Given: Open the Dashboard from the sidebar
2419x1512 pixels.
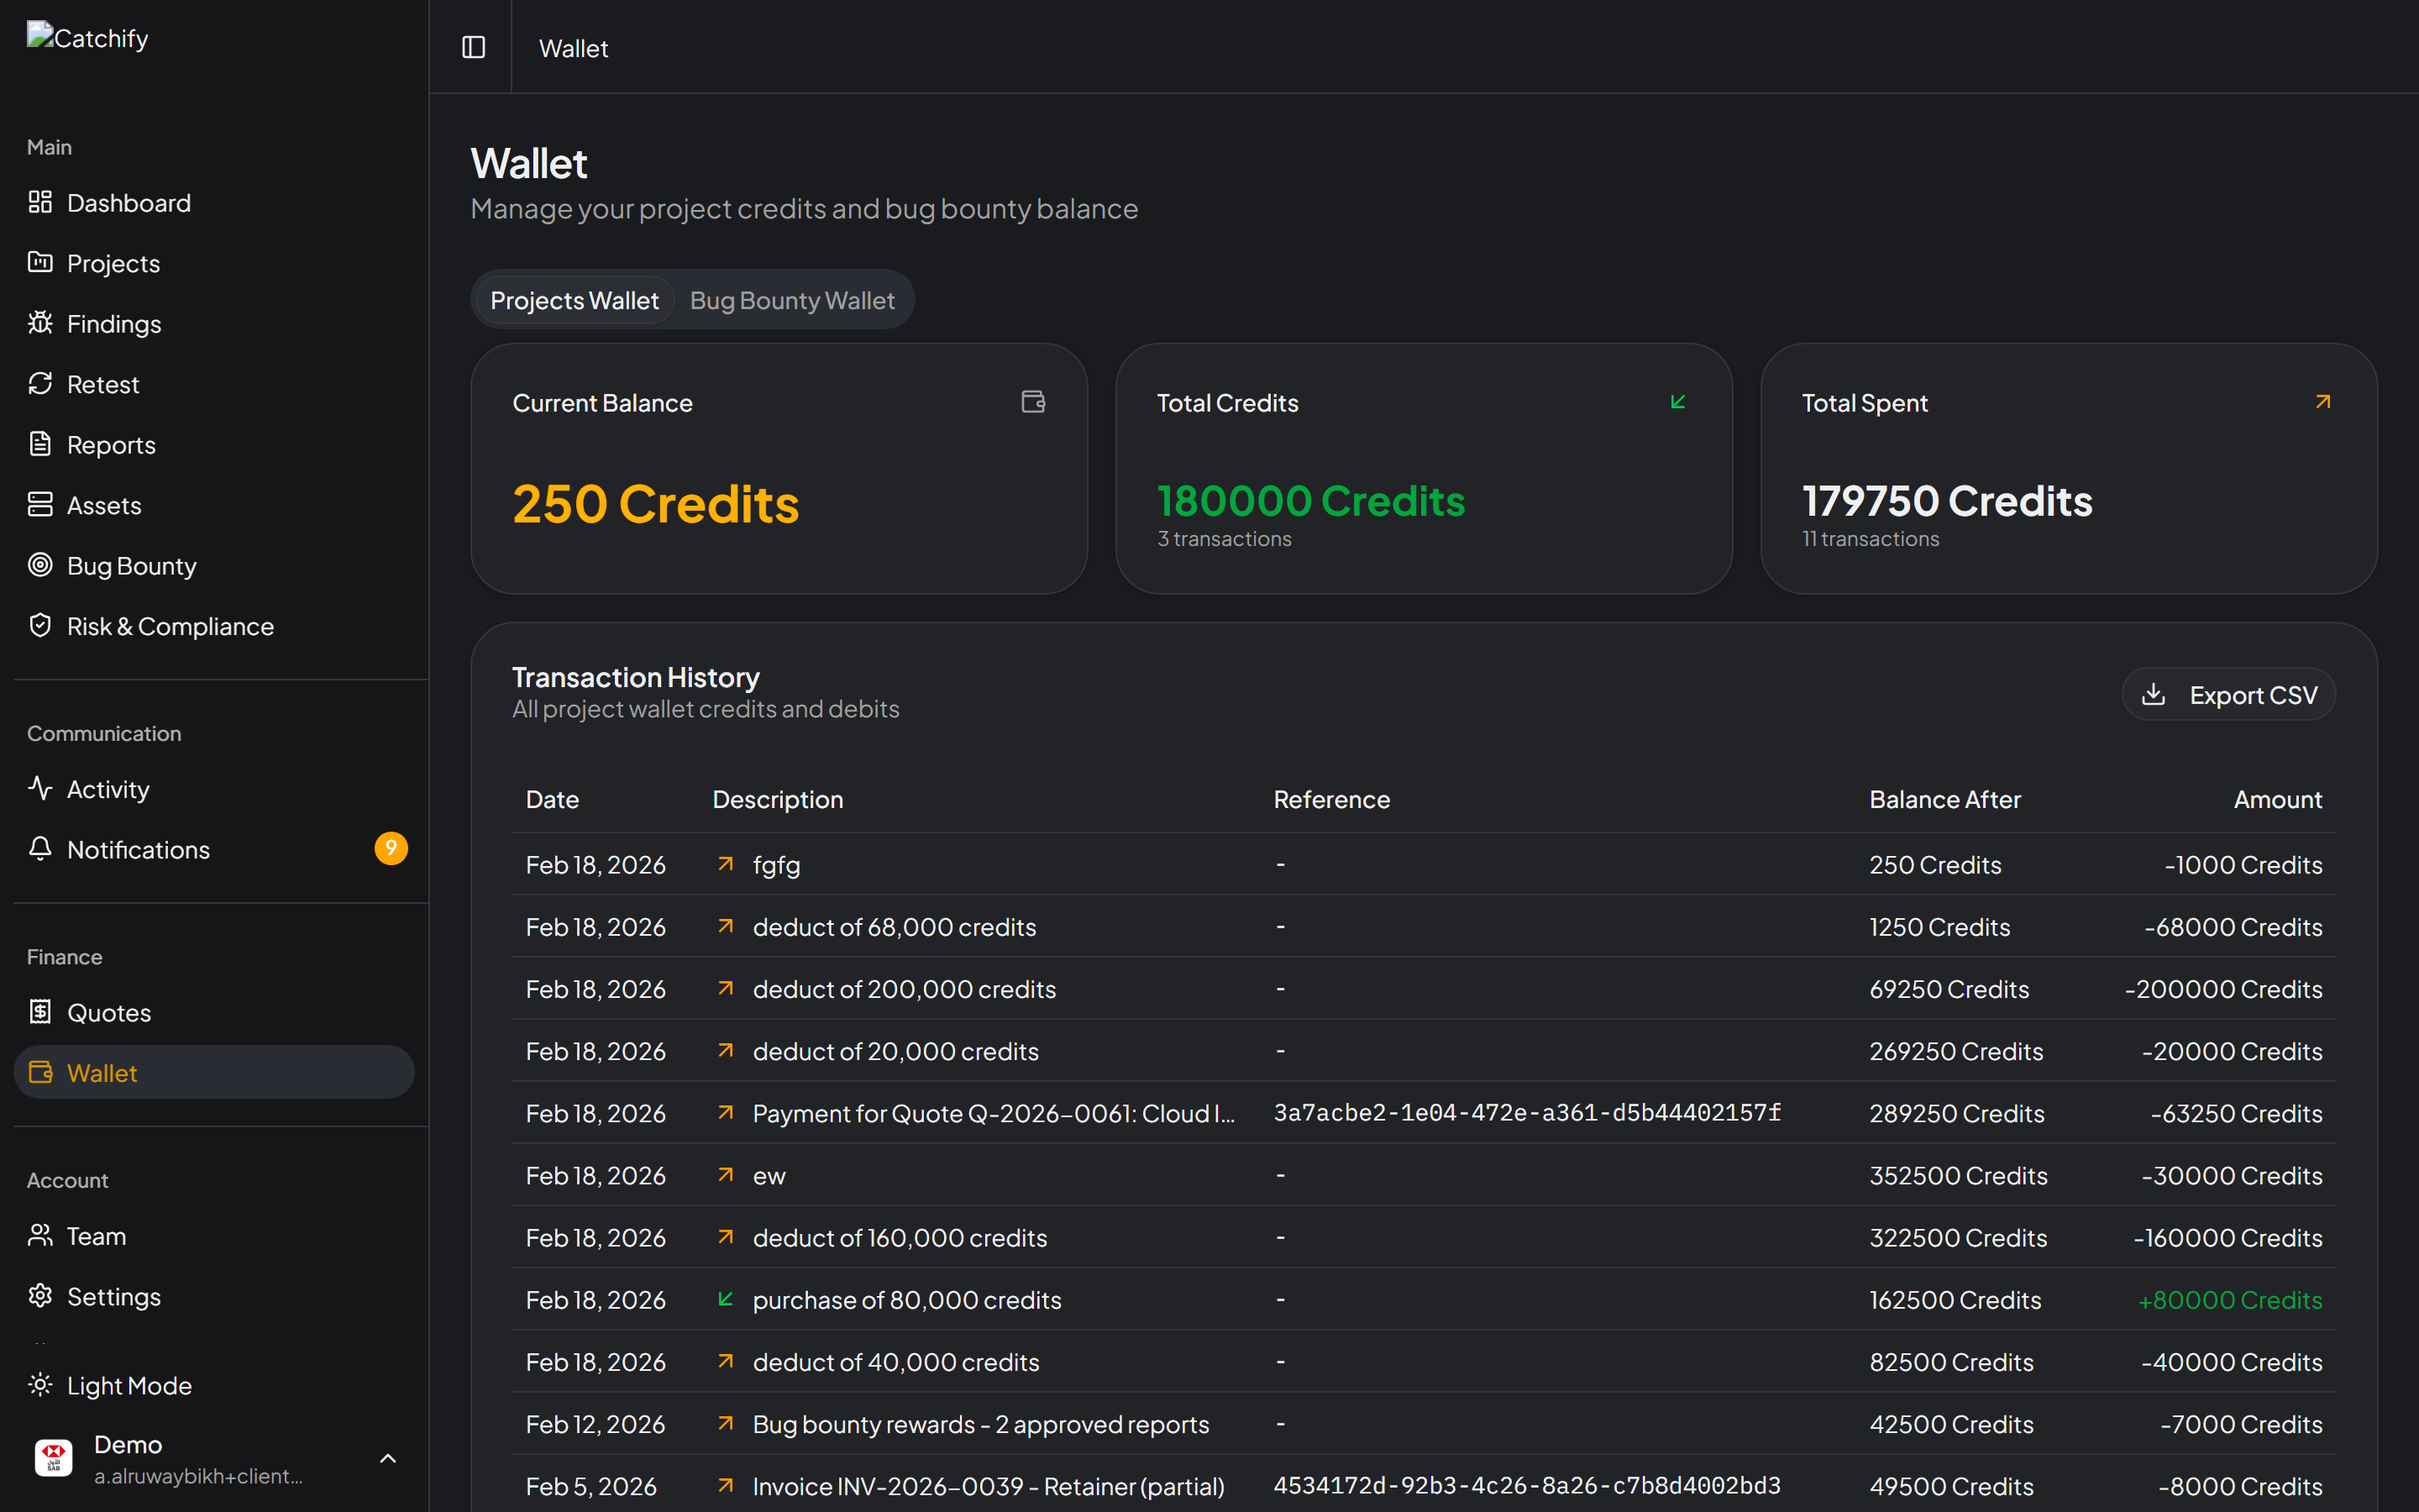Looking at the screenshot, I should tap(128, 202).
